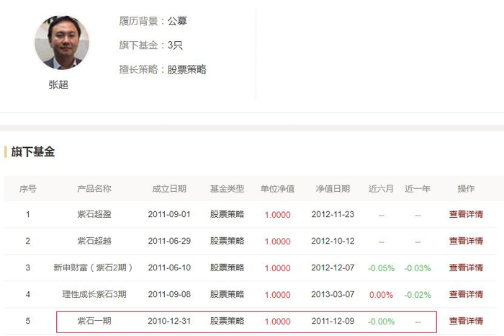Click establishment date 2011-06-29
This screenshot has width=504, height=336.
pos(169,241)
